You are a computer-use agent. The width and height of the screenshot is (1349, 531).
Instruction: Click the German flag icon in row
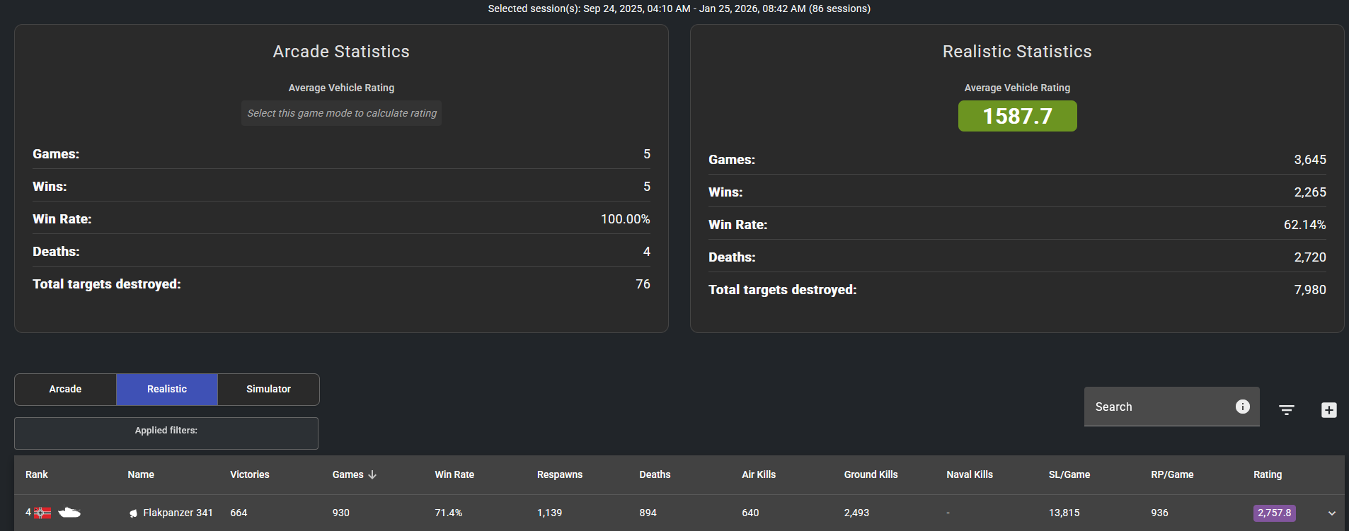[42, 513]
